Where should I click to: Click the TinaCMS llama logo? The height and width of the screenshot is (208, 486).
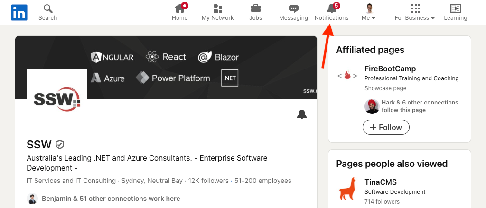coord(347,189)
